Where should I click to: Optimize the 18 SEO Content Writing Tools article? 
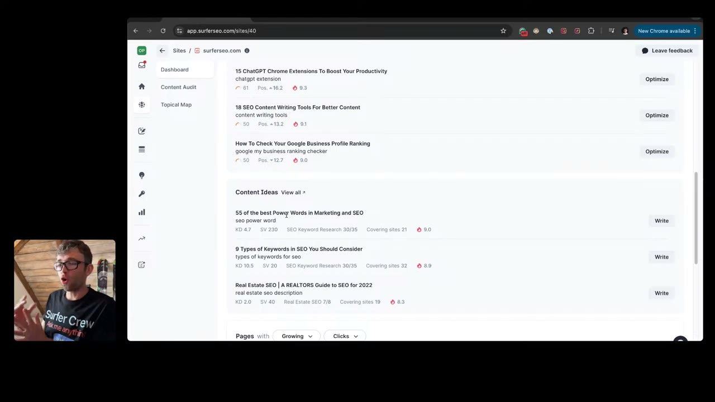pos(657,116)
